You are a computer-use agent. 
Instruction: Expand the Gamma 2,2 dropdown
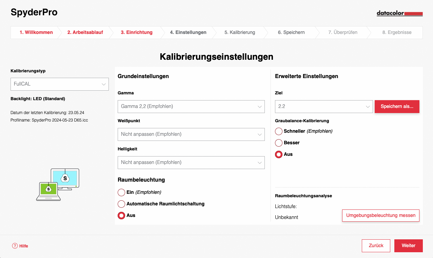(x=191, y=107)
